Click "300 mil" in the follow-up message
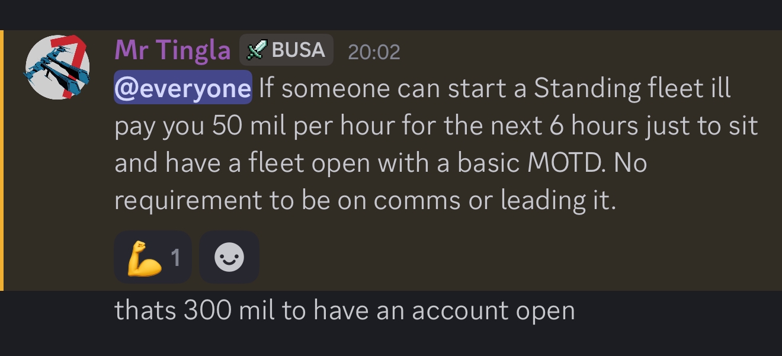The image size is (782, 356). pos(229,310)
